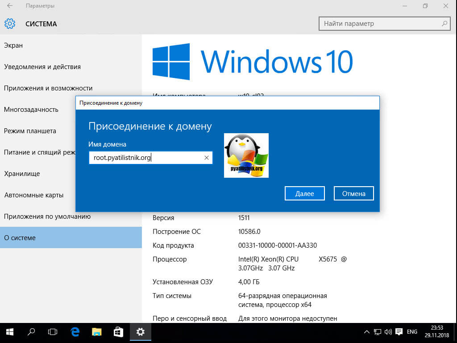Open the Windows Start menu

pos(10,332)
